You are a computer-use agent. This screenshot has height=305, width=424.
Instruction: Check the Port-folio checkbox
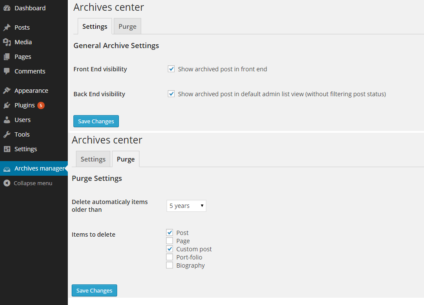pyautogui.click(x=170, y=257)
